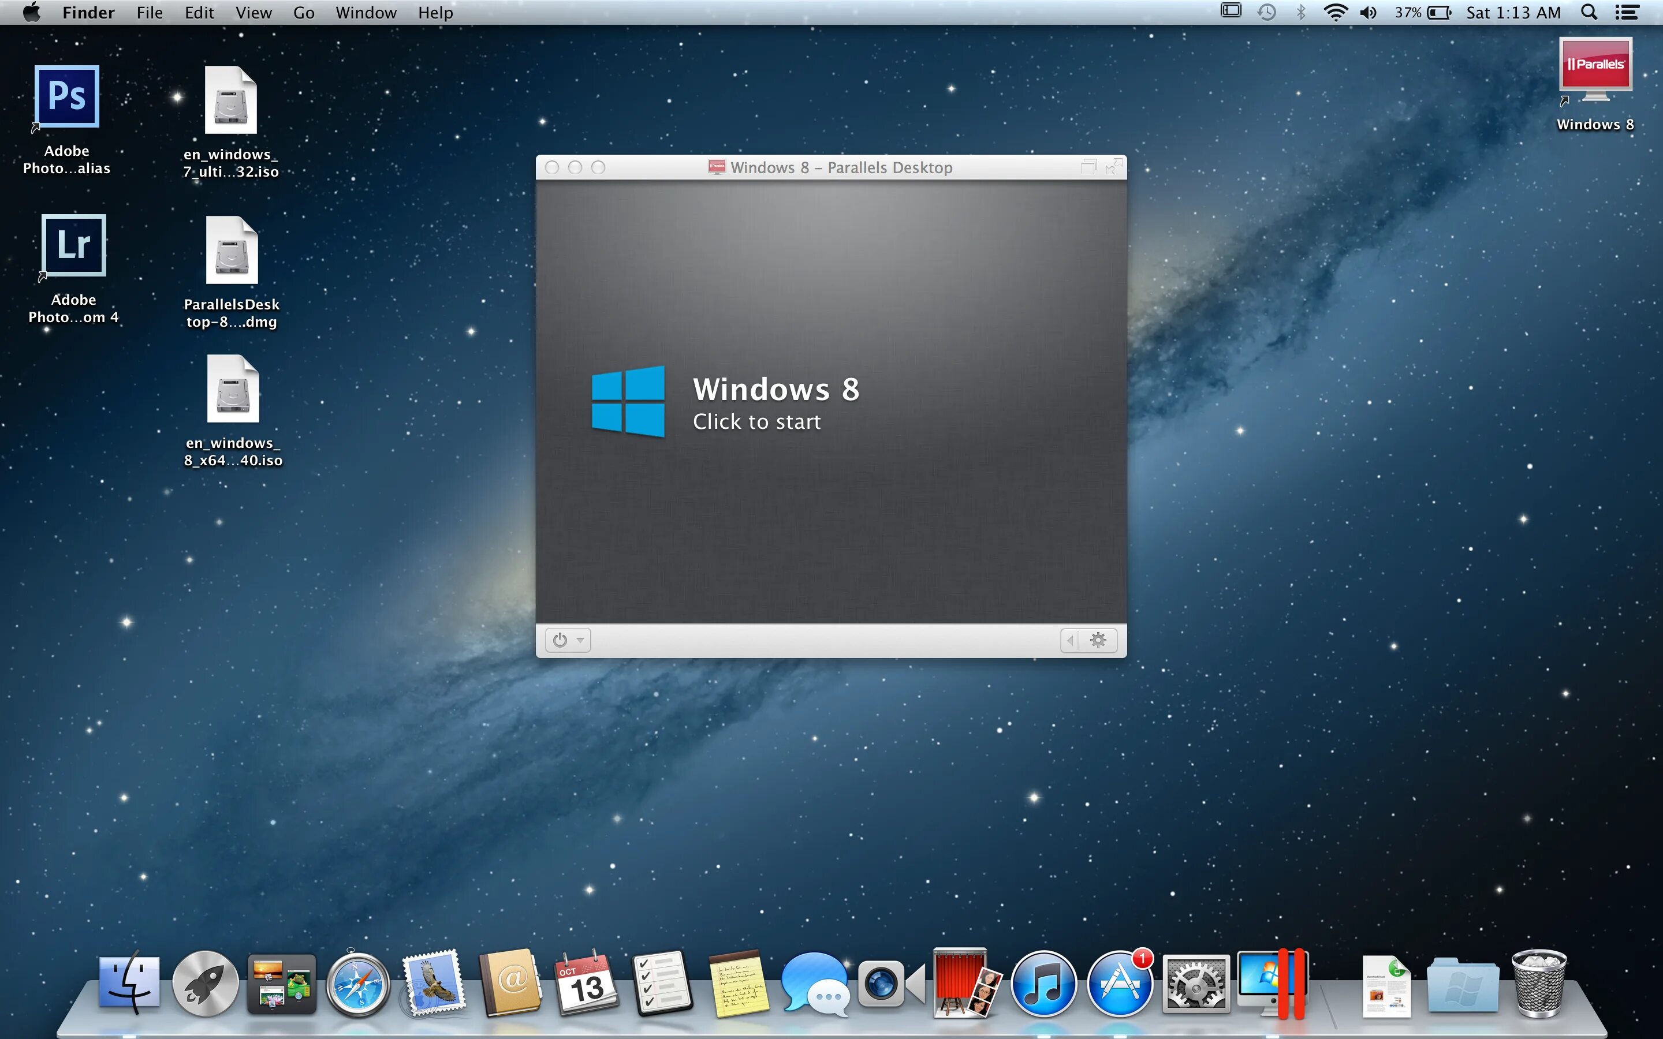Switch to Coherence view icon in Parallels titlebar
Image resolution: width=1663 pixels, height=1039 pixels.
point(1088,166)
